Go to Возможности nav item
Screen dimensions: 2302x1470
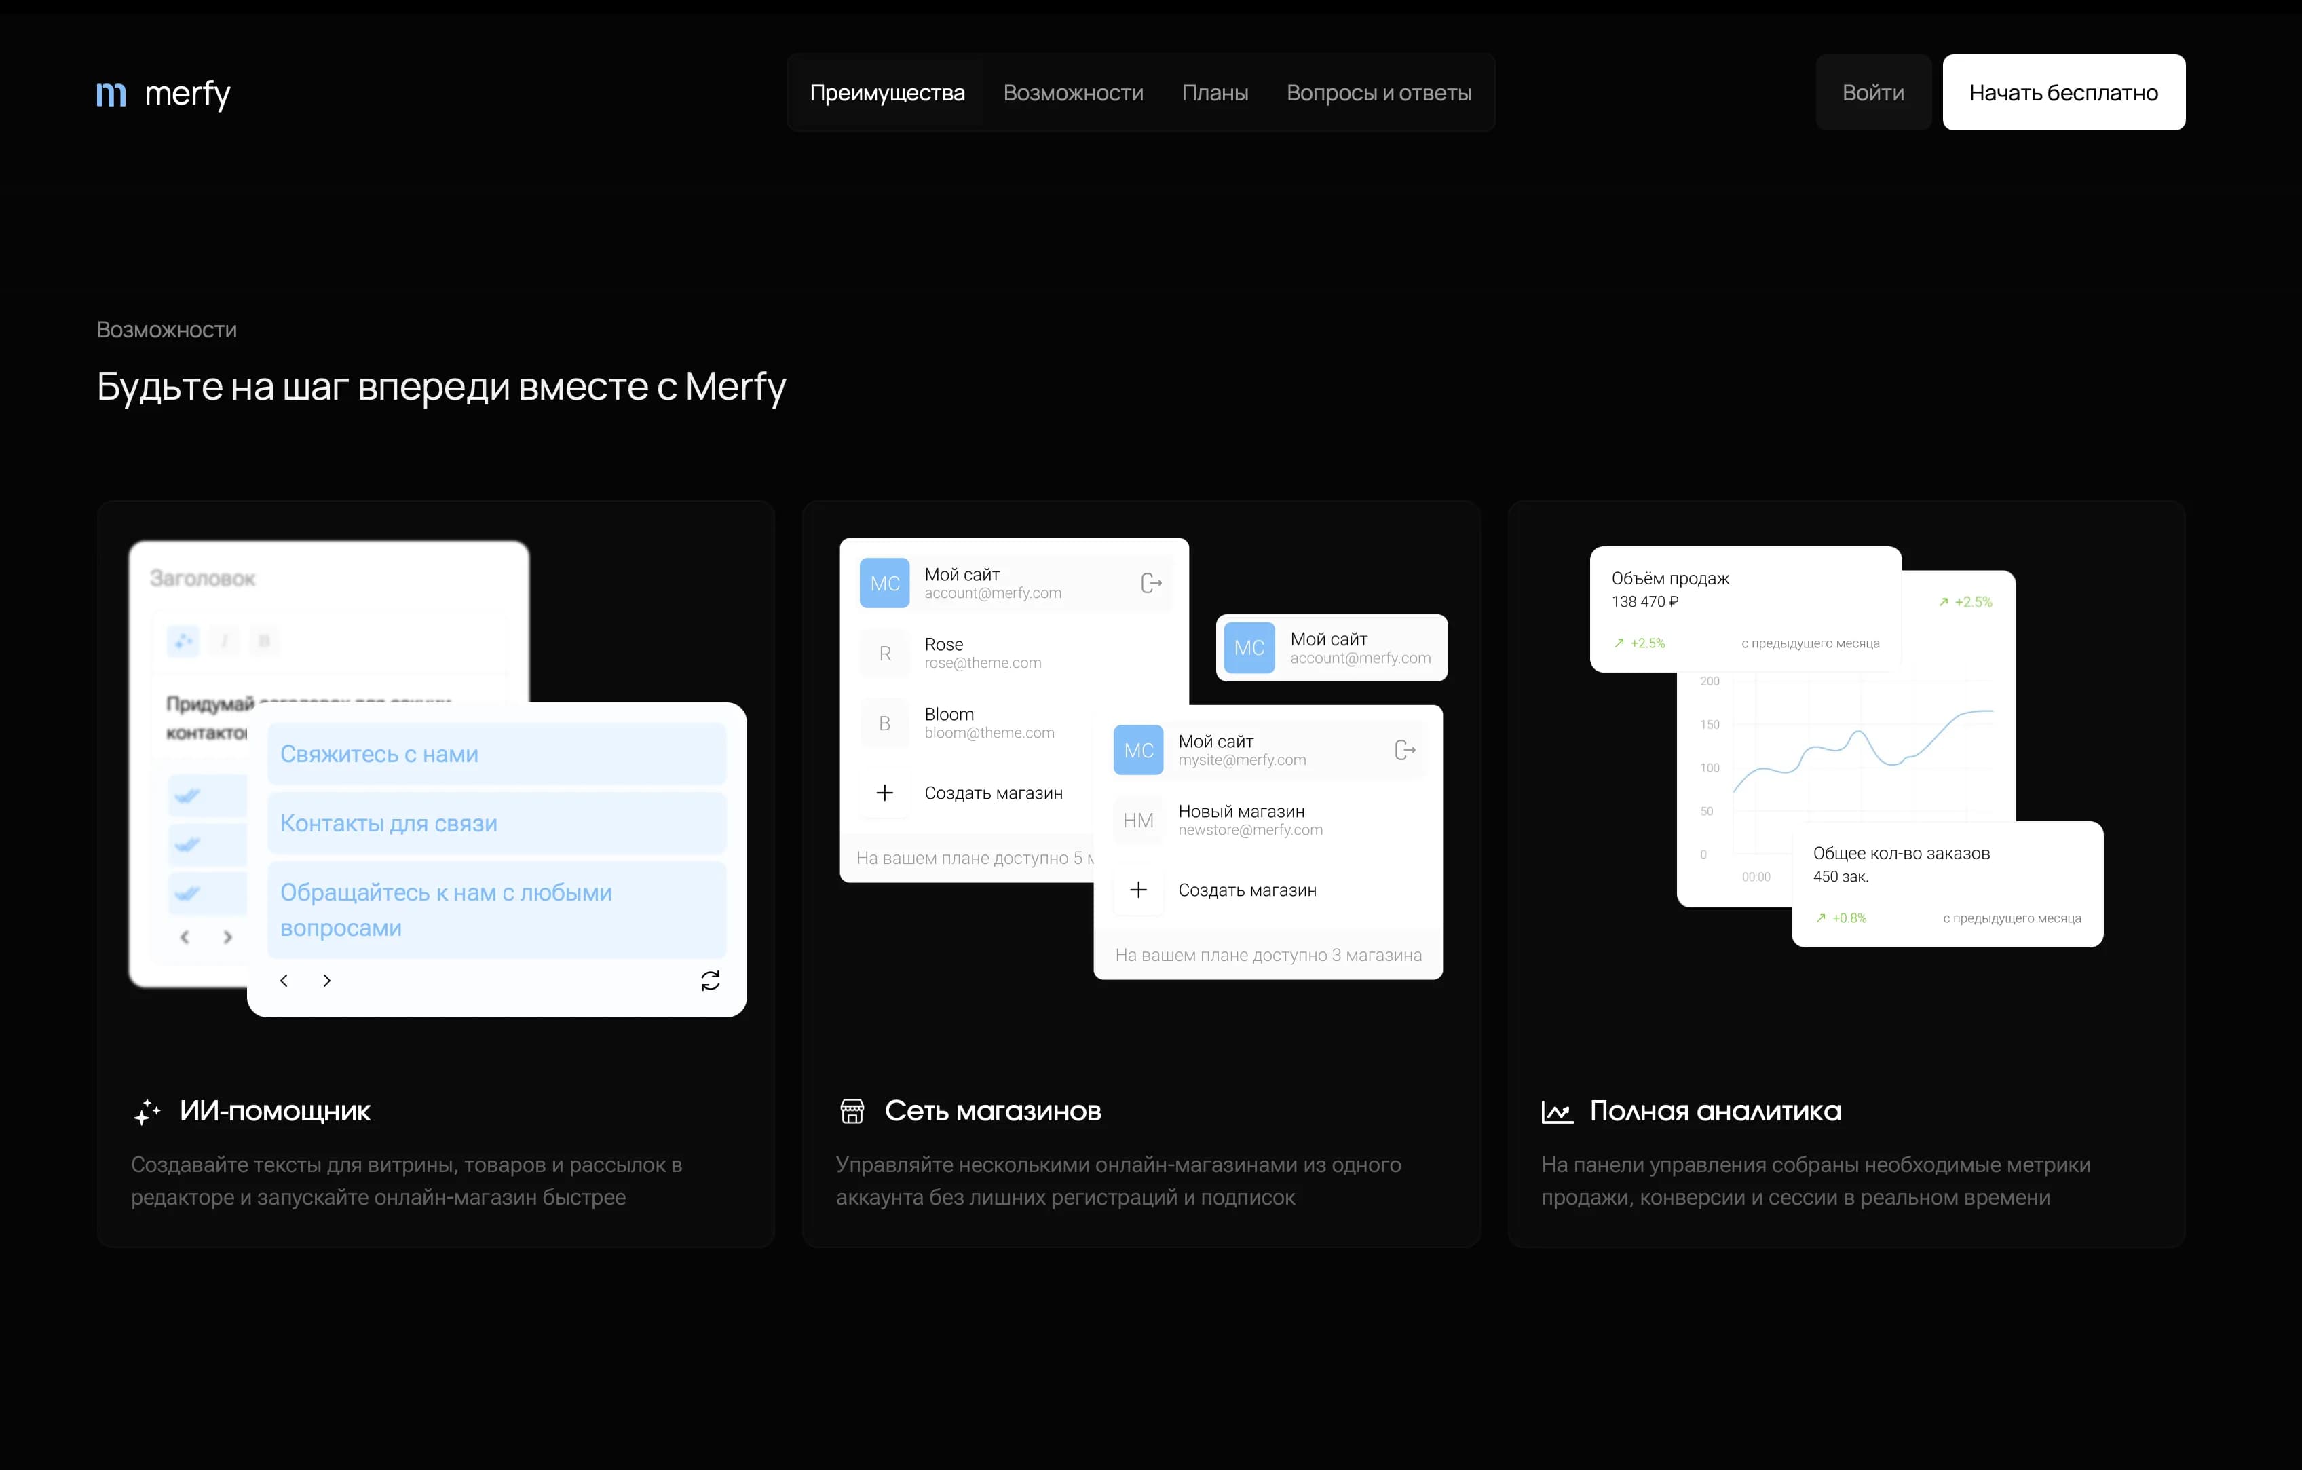(1072, 93)
